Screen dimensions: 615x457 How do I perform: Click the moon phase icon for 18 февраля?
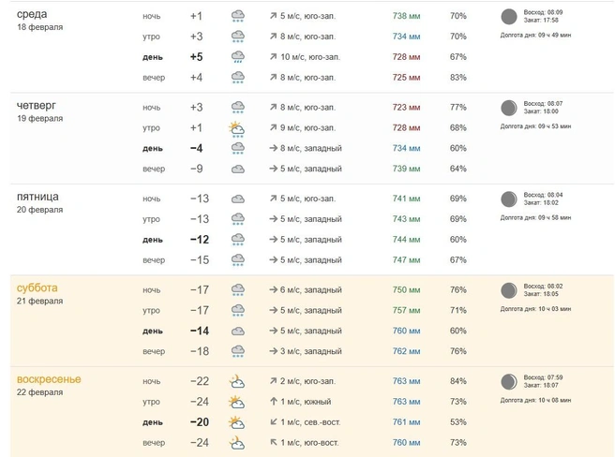[509, 17]
